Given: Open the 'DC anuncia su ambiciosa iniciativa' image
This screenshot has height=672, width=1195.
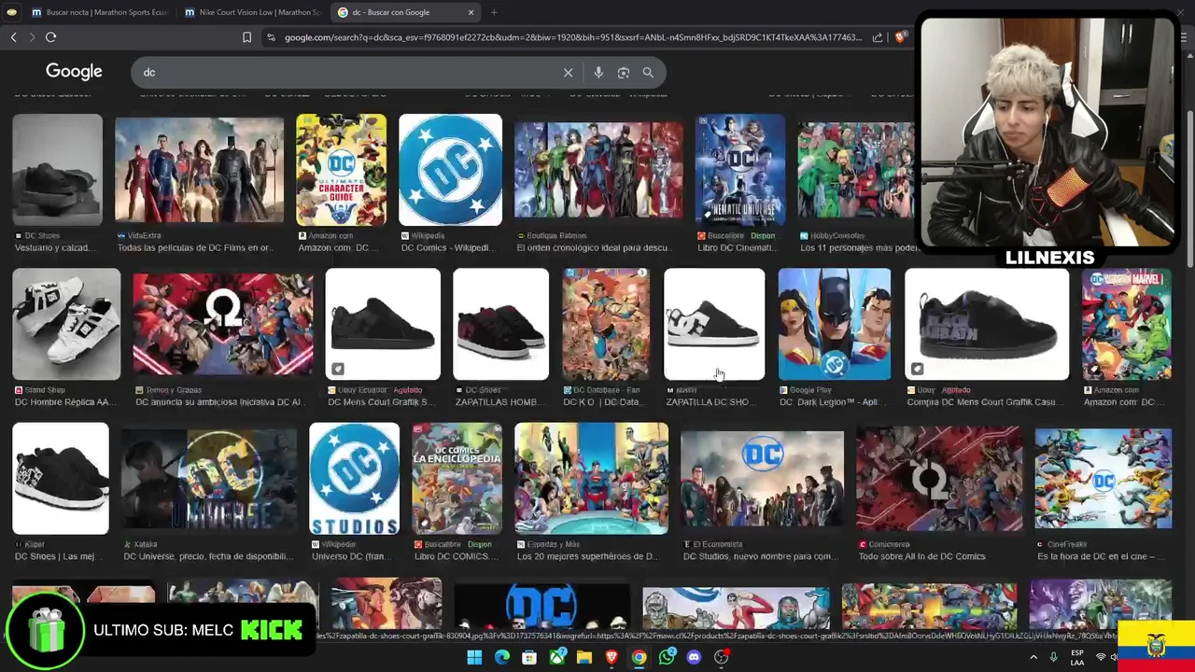Looking at the screenshot, I should point(223,324).
